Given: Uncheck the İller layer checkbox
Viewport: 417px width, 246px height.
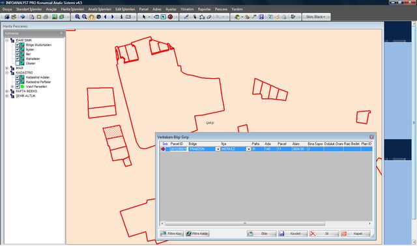Looking at the screenshot, I should (x=18, y=54).
